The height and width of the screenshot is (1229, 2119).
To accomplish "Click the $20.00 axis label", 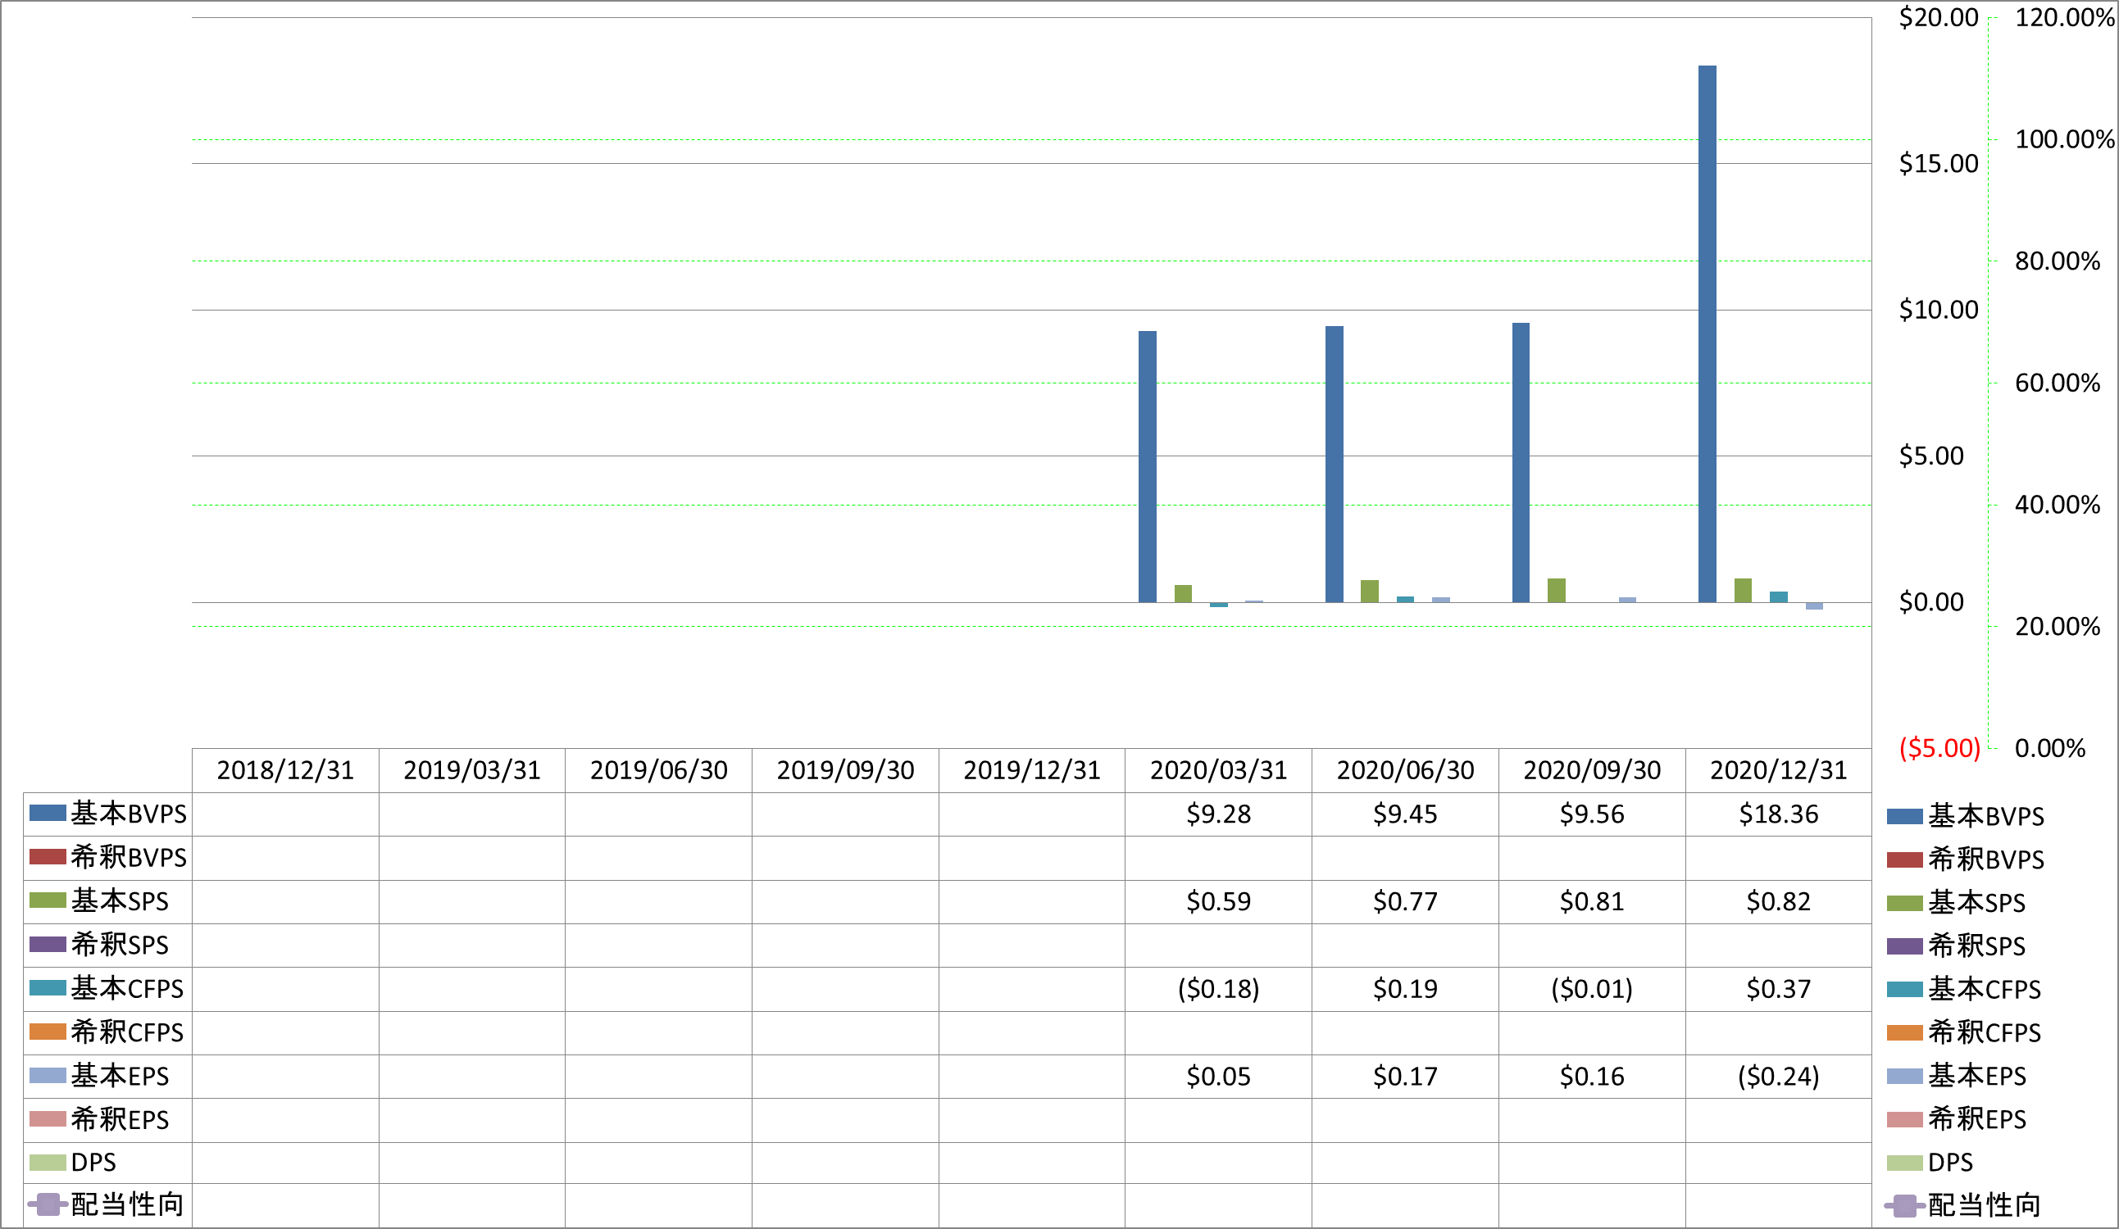I will coord(1938,18).
